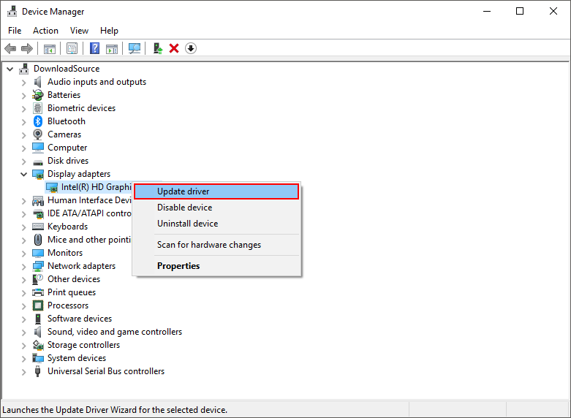Expand the Network adapters category
This screenshot has height=418, width=571.
24,267
